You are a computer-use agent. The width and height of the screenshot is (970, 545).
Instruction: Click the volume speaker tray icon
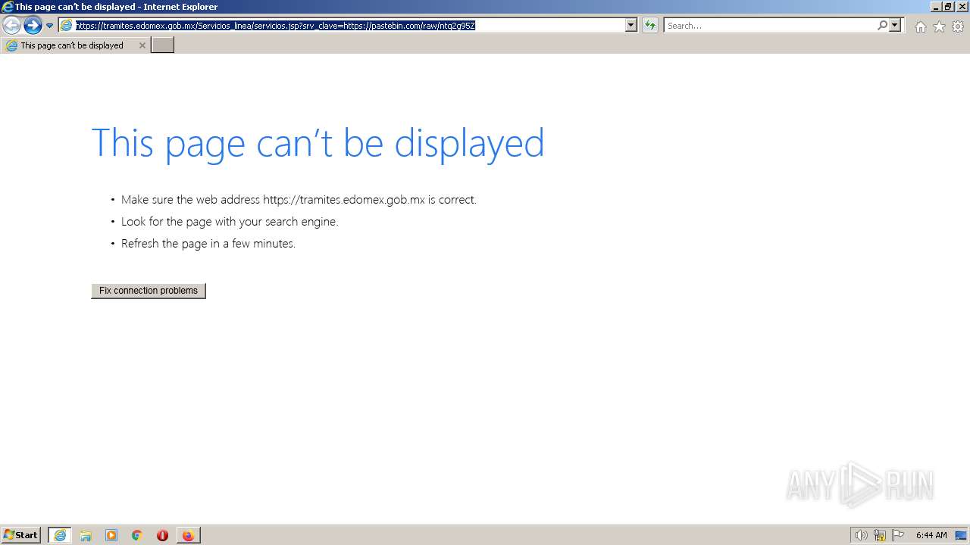click(861, 535)
